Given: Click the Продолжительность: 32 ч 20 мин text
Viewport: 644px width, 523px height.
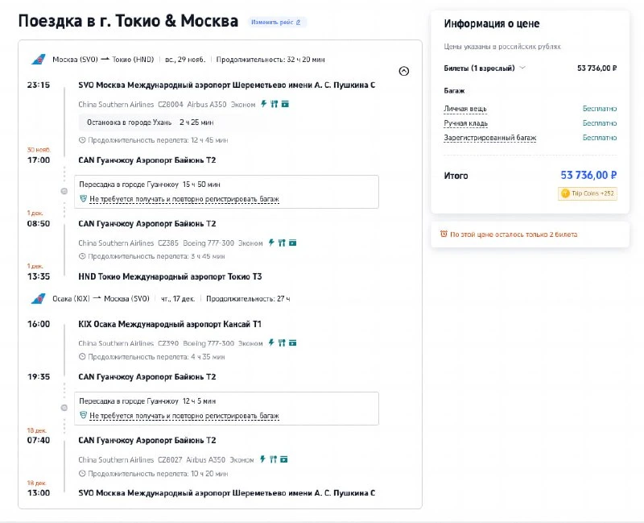Looking at the screenshot, I should tap(270, 60).
